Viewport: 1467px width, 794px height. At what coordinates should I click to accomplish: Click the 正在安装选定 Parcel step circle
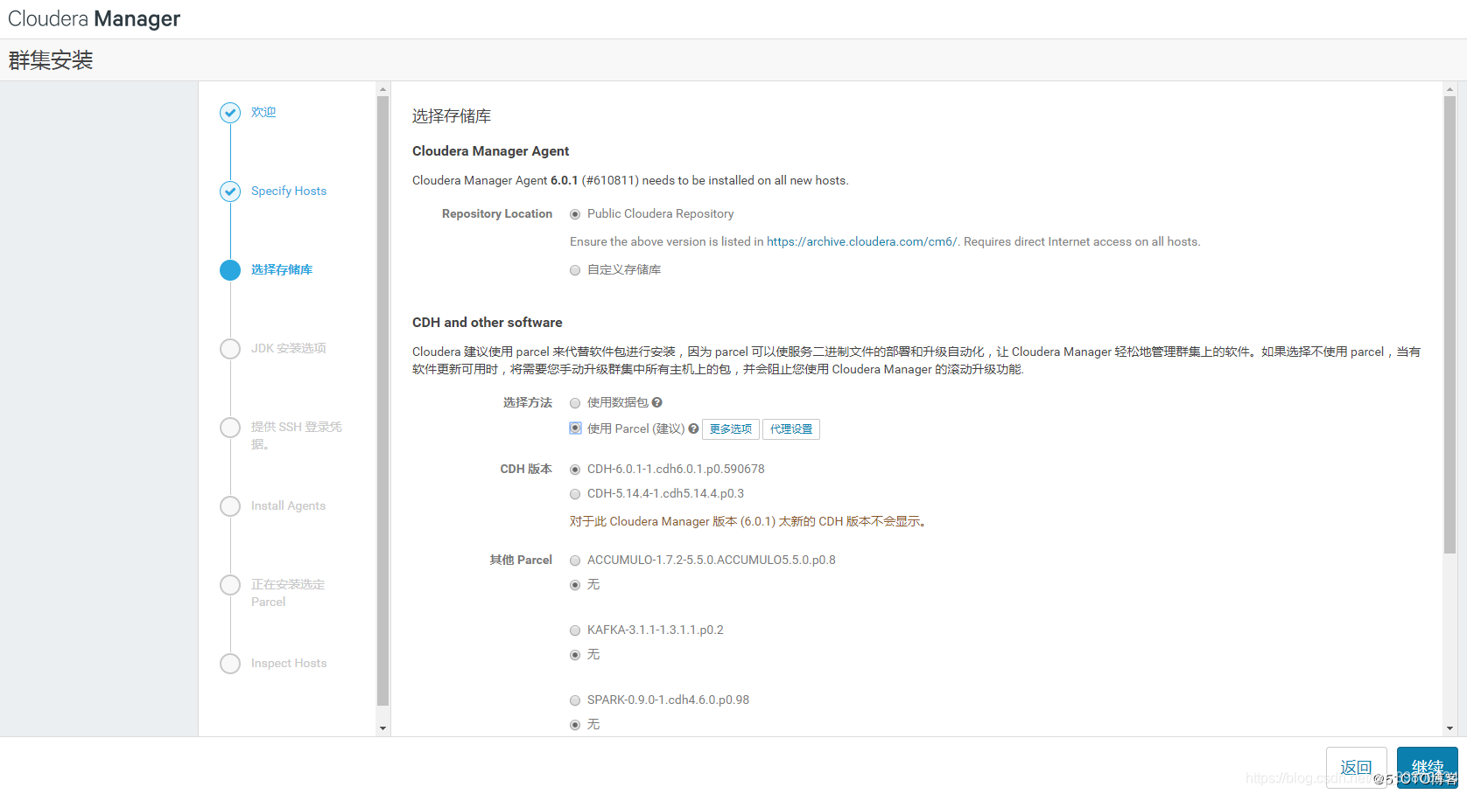[230, 585]
